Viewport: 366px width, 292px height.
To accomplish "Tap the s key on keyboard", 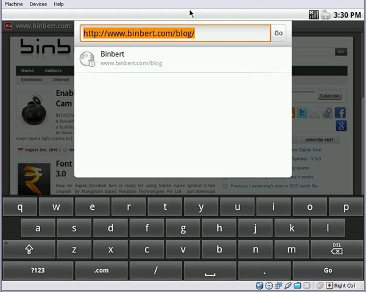I will click(x=74, y=228).
